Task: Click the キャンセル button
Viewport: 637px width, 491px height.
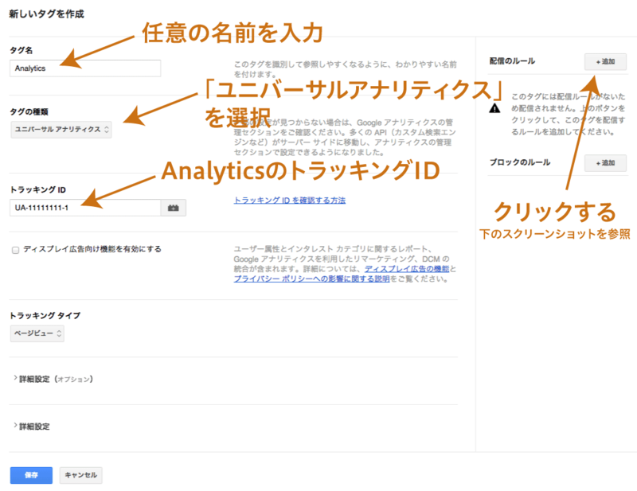Action: pos(81,475)
